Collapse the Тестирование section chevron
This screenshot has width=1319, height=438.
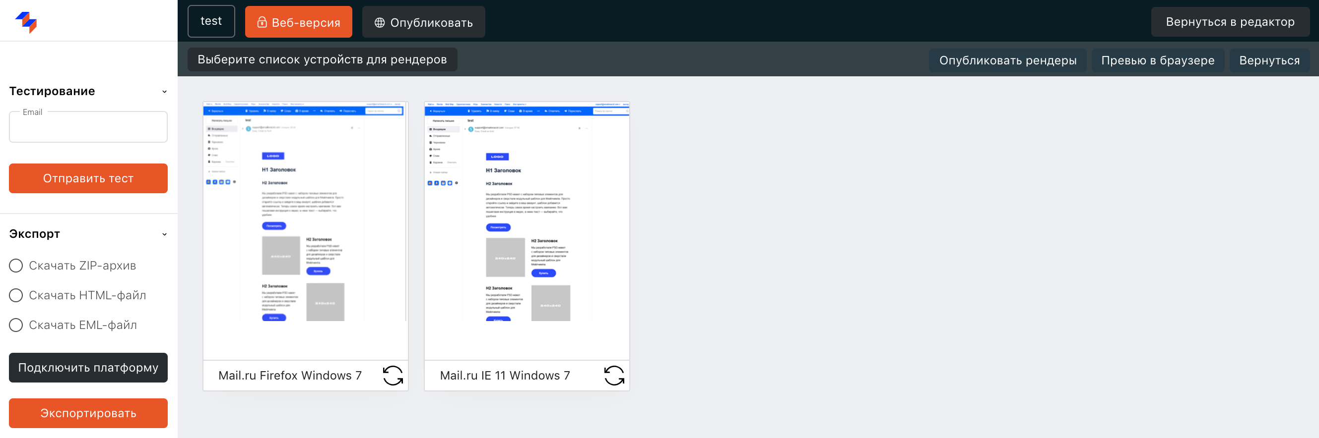[164, 92]
